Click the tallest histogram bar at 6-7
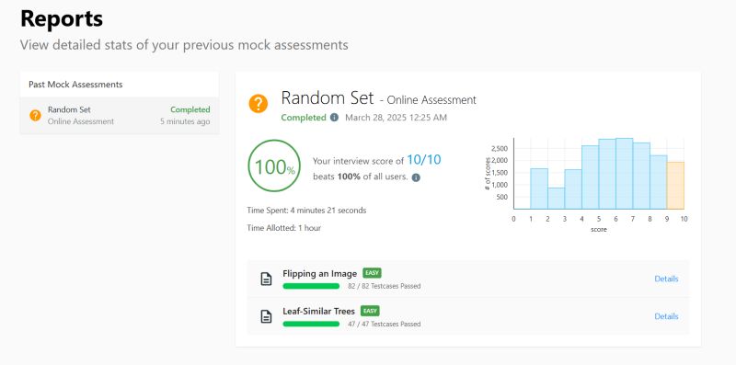Screen dimensions: 736x365 pos(625,174)
